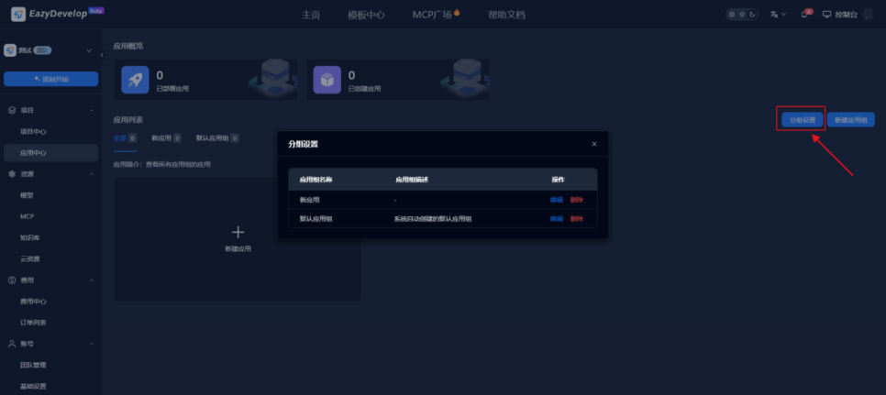Click the 操作 column header

click(x=559, y=180)
